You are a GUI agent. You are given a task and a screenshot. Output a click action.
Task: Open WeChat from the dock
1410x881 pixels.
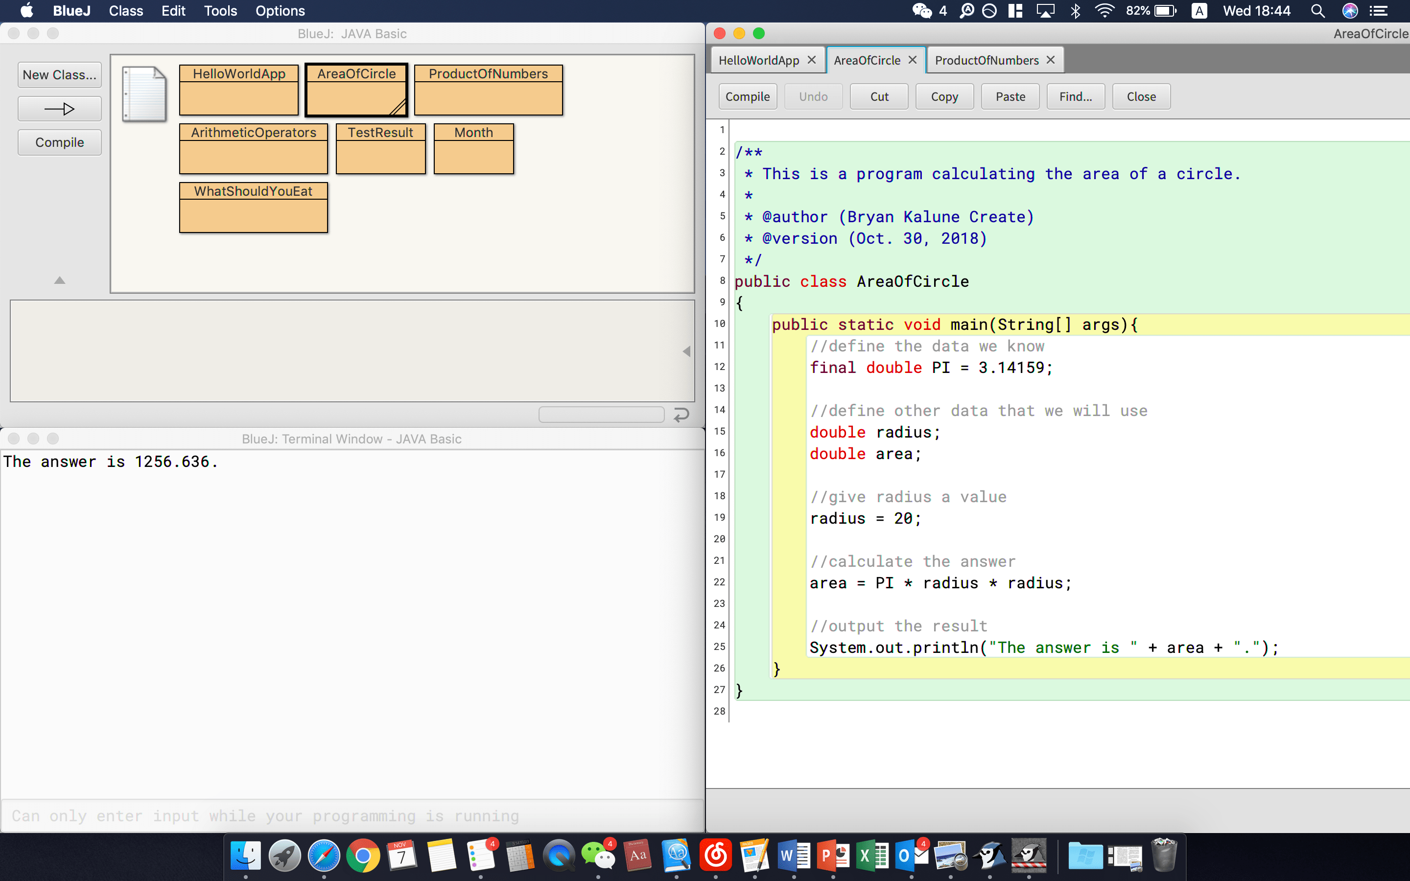click(598, 856)
